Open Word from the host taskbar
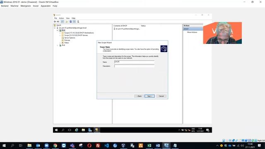265x149 pixels. pos(158,145)
